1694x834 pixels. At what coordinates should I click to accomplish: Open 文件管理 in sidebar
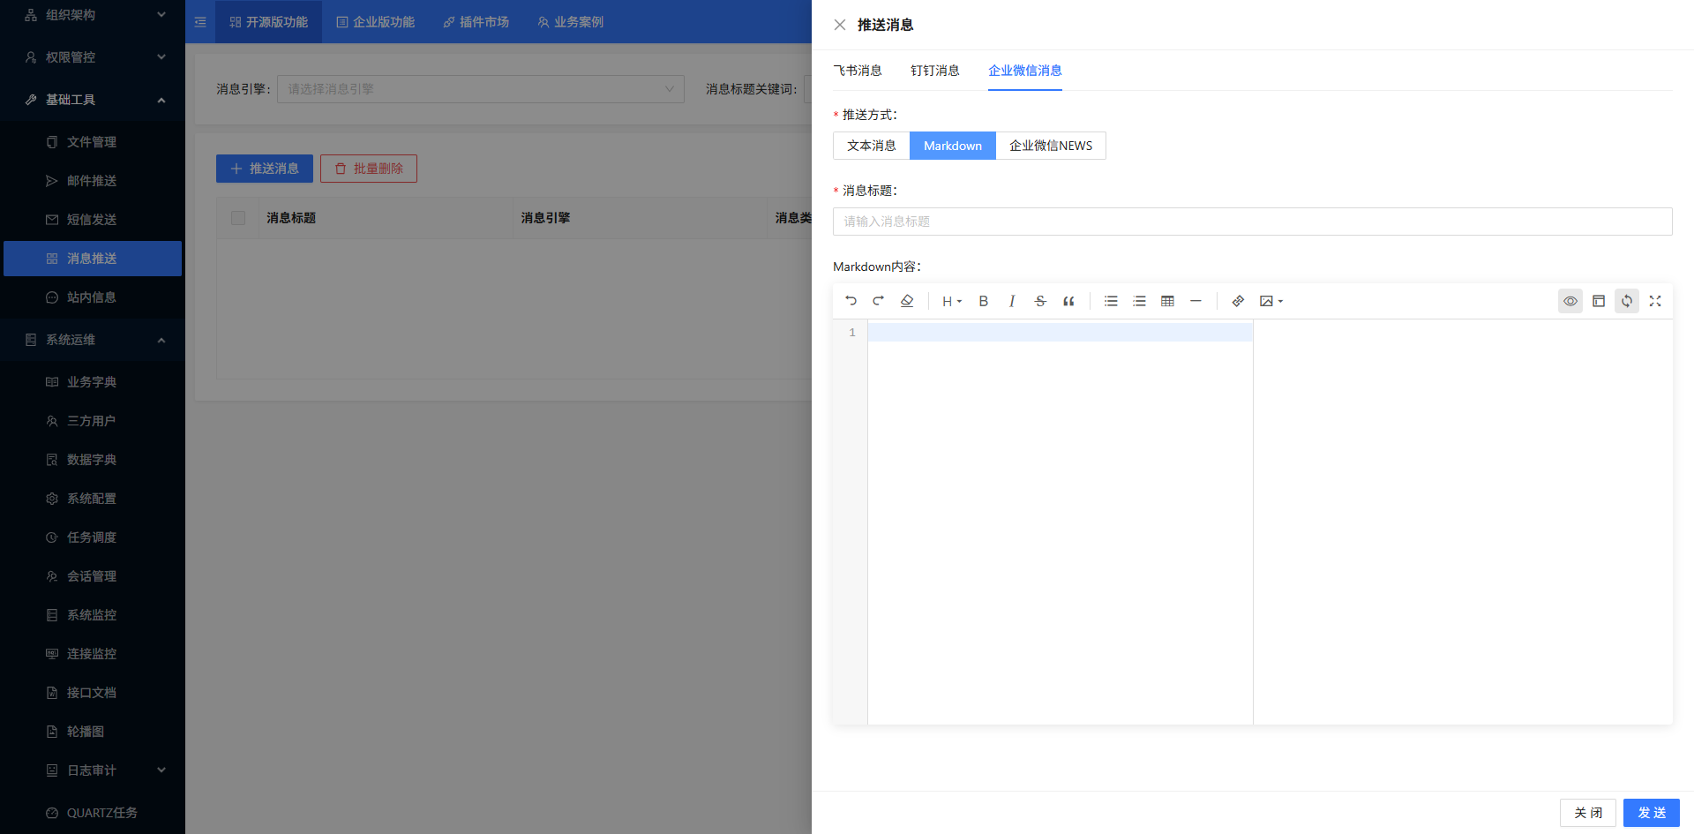coord(93,142)
